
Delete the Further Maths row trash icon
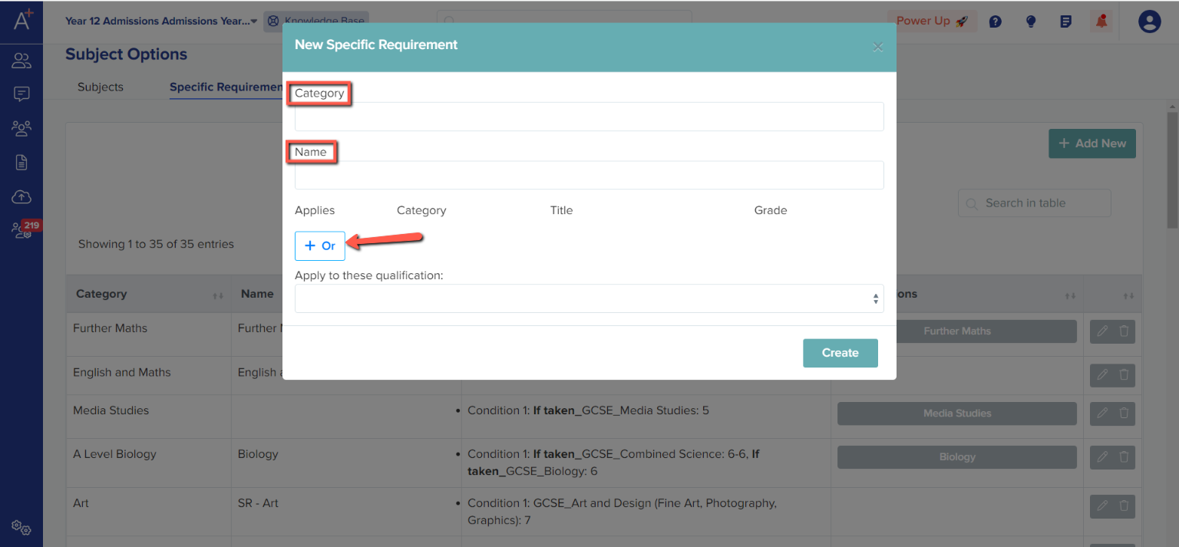click(x=1124, y=331)
